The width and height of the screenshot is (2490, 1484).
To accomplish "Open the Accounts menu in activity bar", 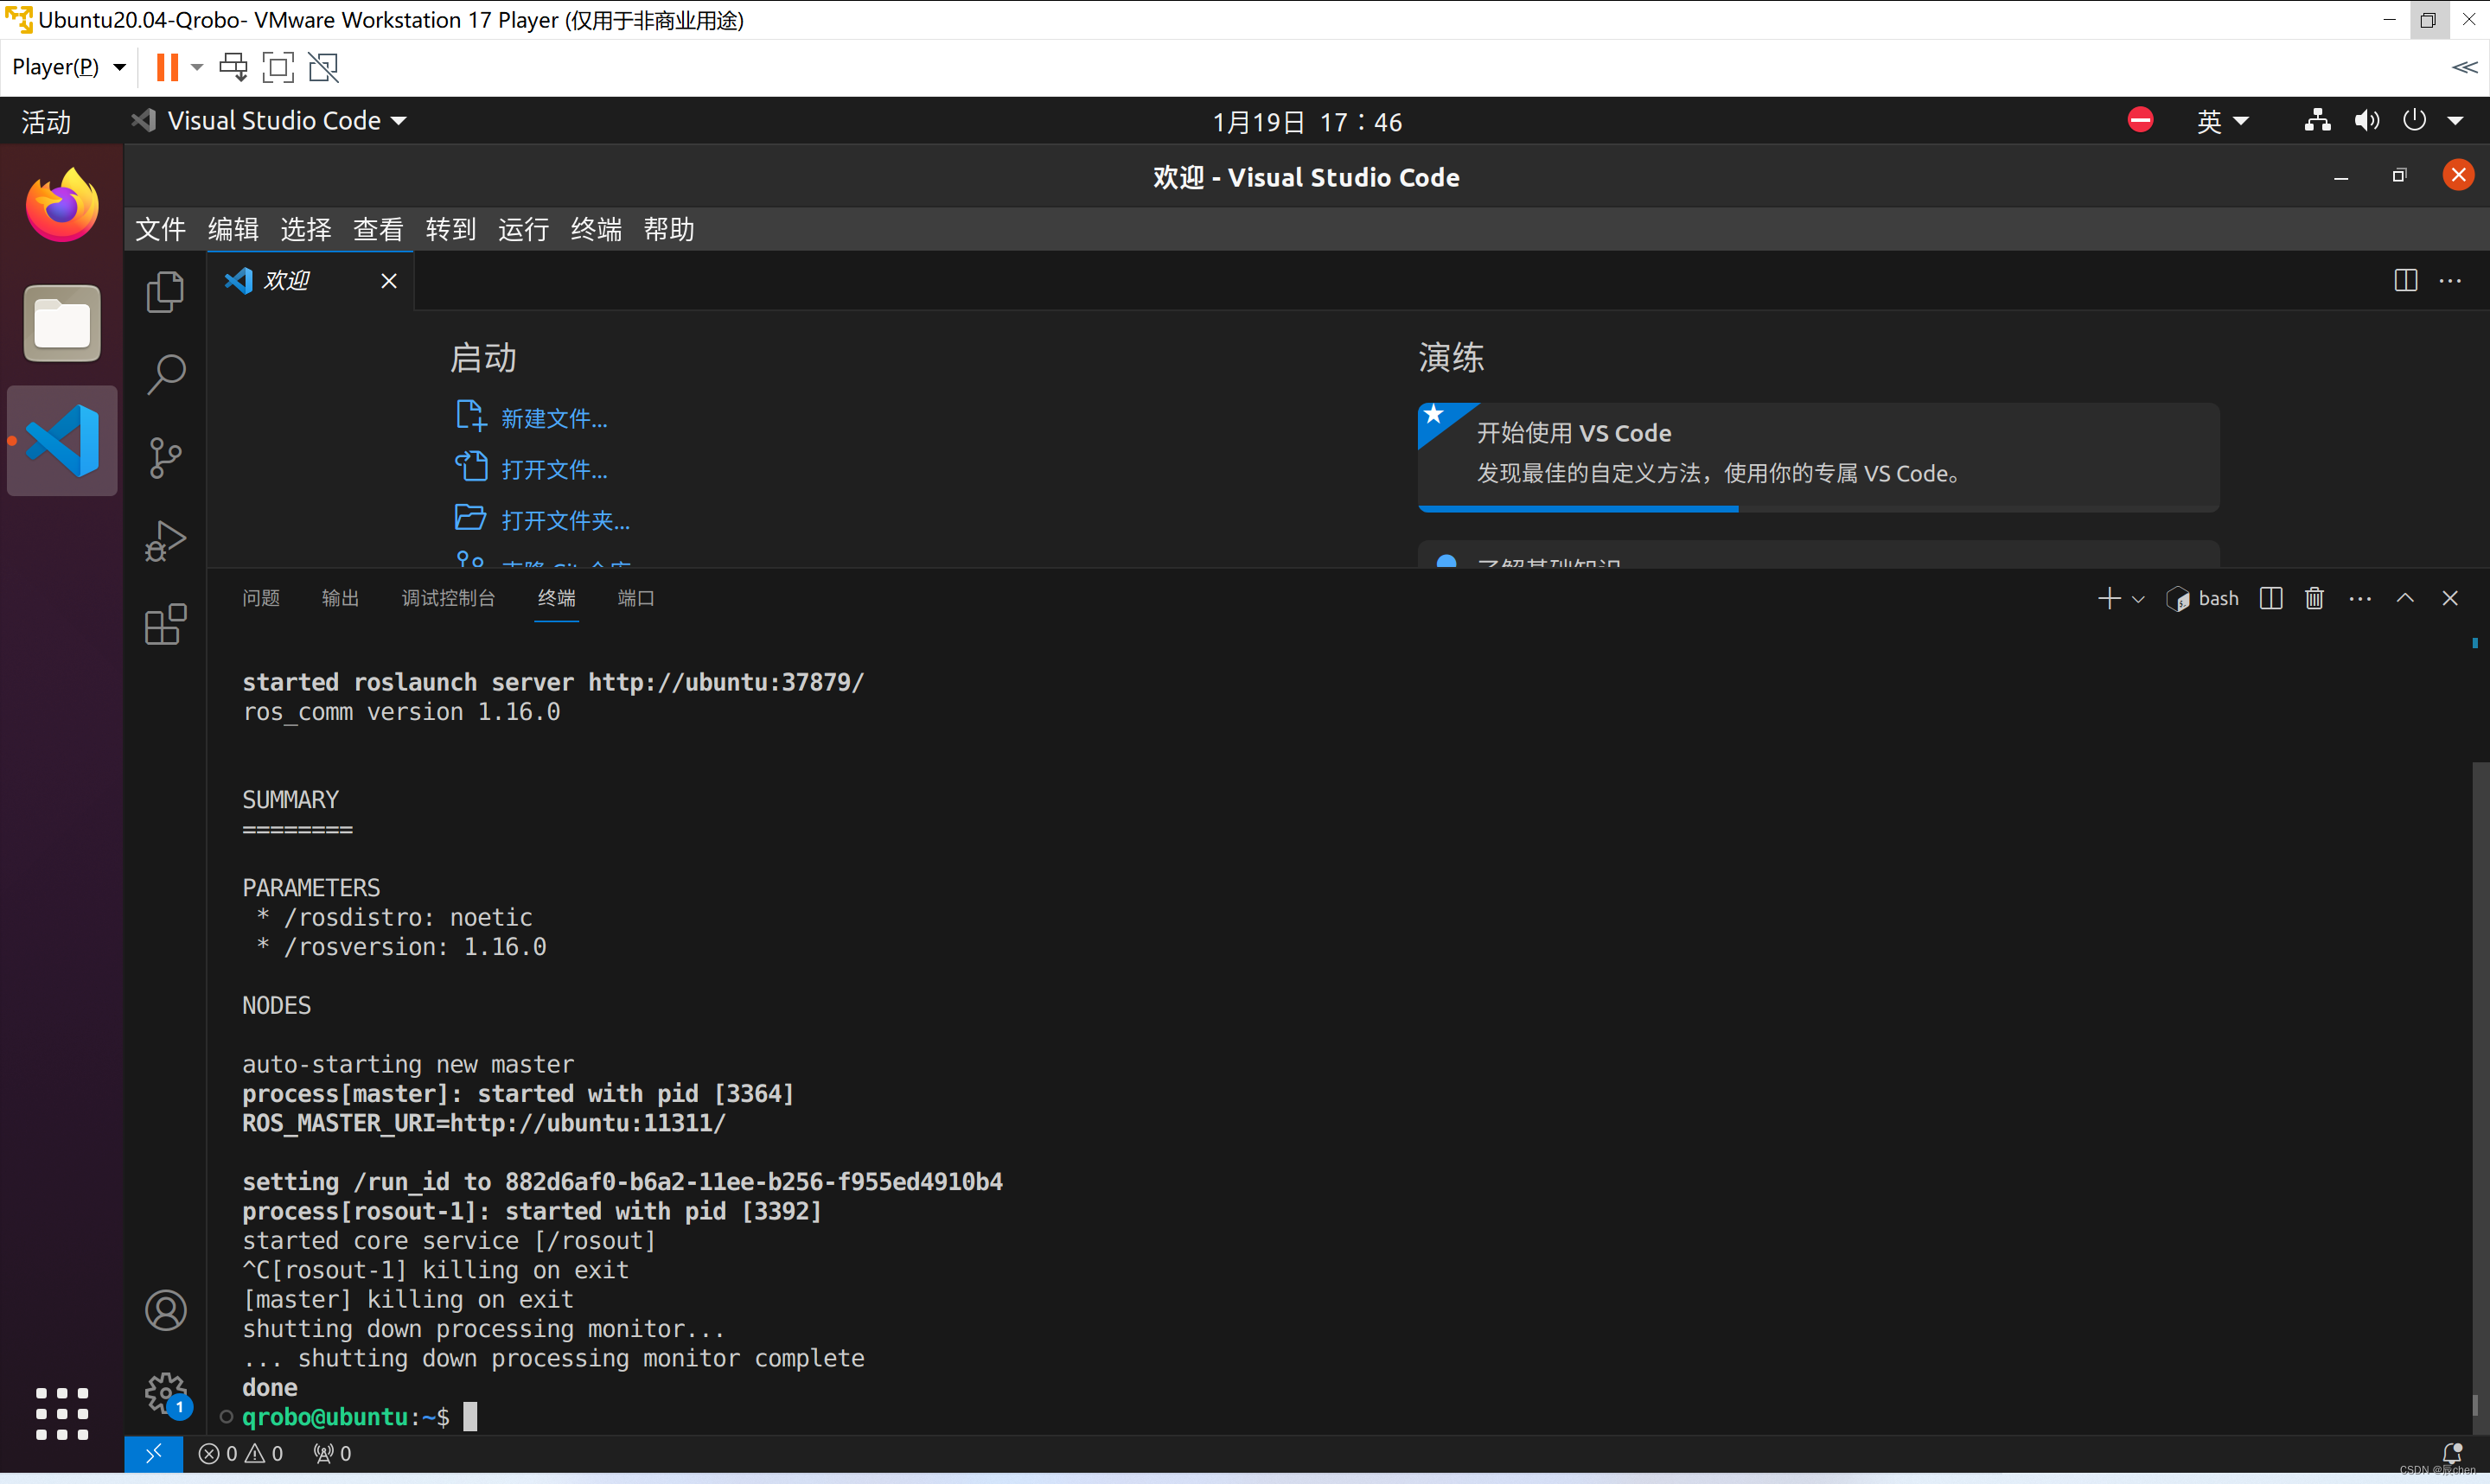I will [165, 1310].
